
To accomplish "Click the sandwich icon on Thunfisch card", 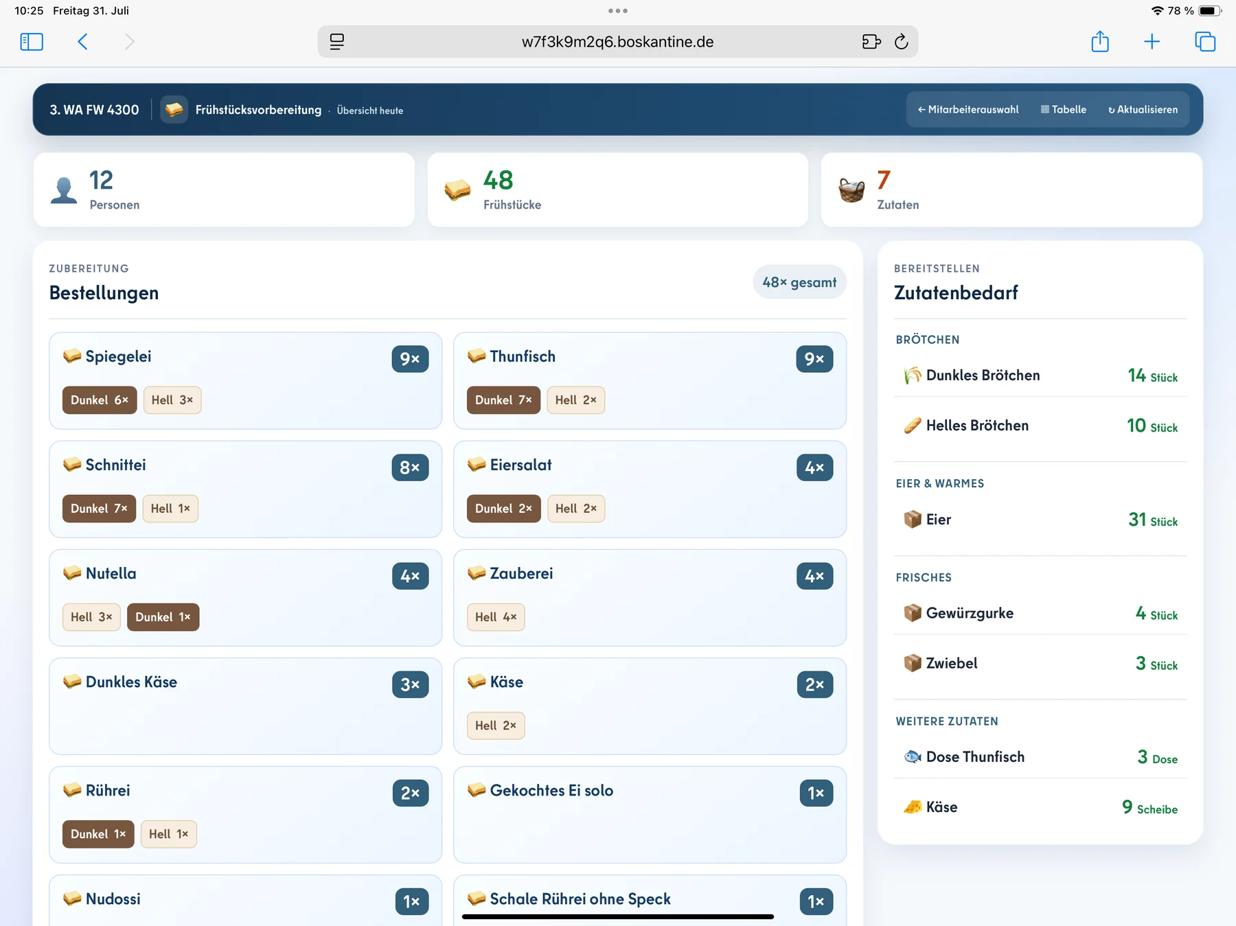I will pos(477,356).
